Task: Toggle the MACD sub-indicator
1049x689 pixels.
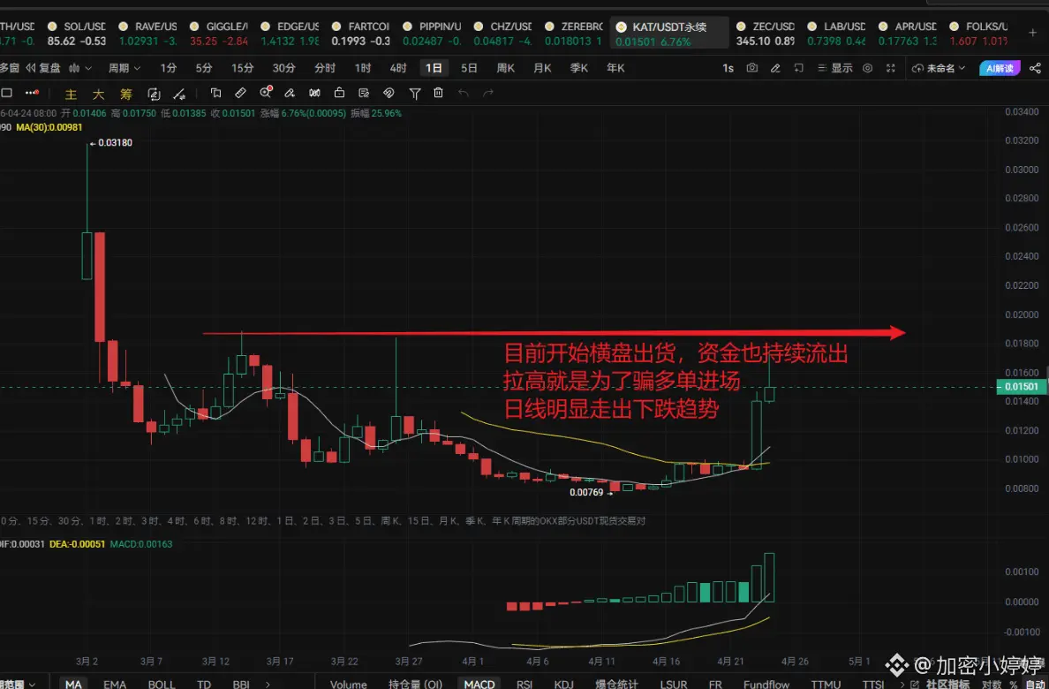Action: [x=479, y=684]
